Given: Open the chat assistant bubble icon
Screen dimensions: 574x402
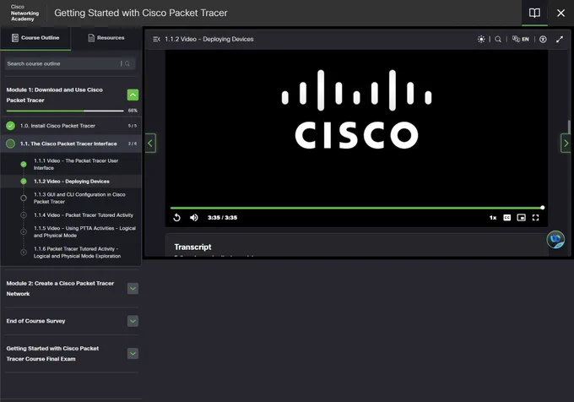Looking at the screenshot, I should coord(555,240).
